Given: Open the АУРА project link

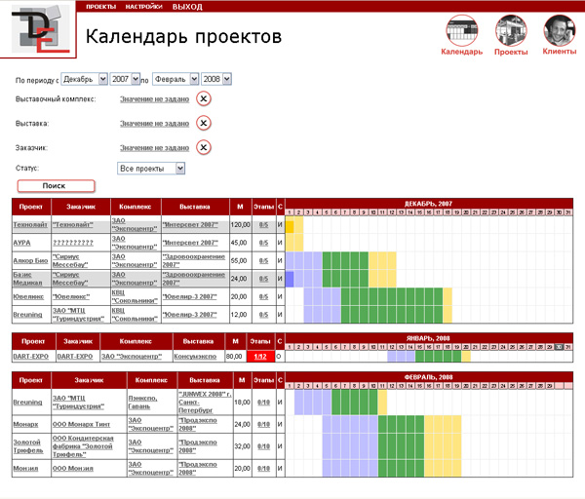Looking at the screenshot, I should 22,243.
